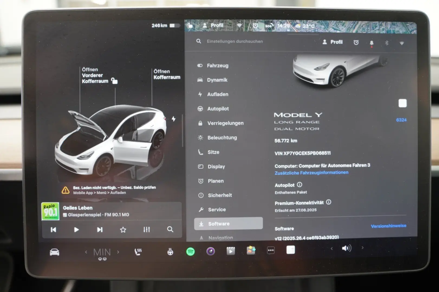Image resolution: width=439 pixels, height=292 pixels.
Task: Tap the Model Y vehicle name
Action: coord(298,115)
